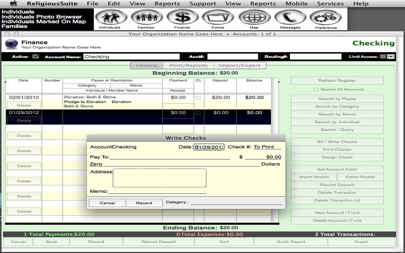Click the Memo line in Write Checks

coord(157,191)
